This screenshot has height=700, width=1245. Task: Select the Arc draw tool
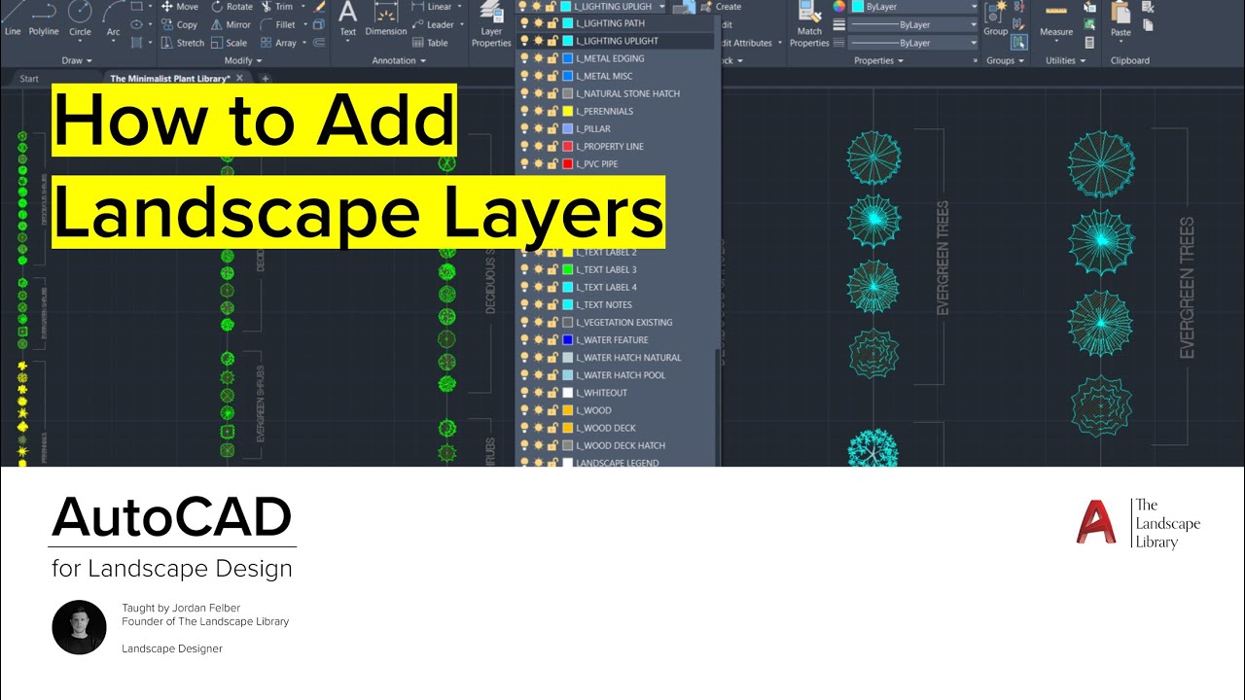click(x=113, y=19)
